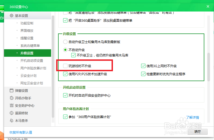
Task: Click the 基本设置 gear icon
Action: (12, 16)
